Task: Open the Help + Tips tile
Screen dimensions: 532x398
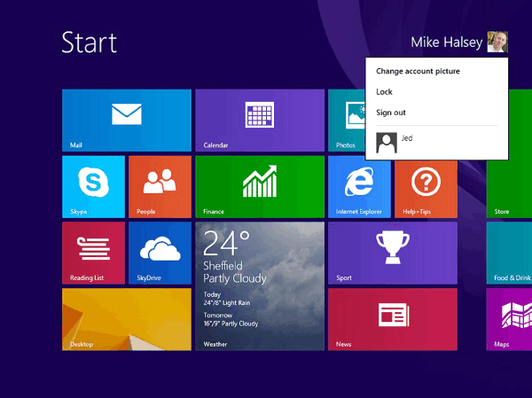Action: tap(425, 186)
